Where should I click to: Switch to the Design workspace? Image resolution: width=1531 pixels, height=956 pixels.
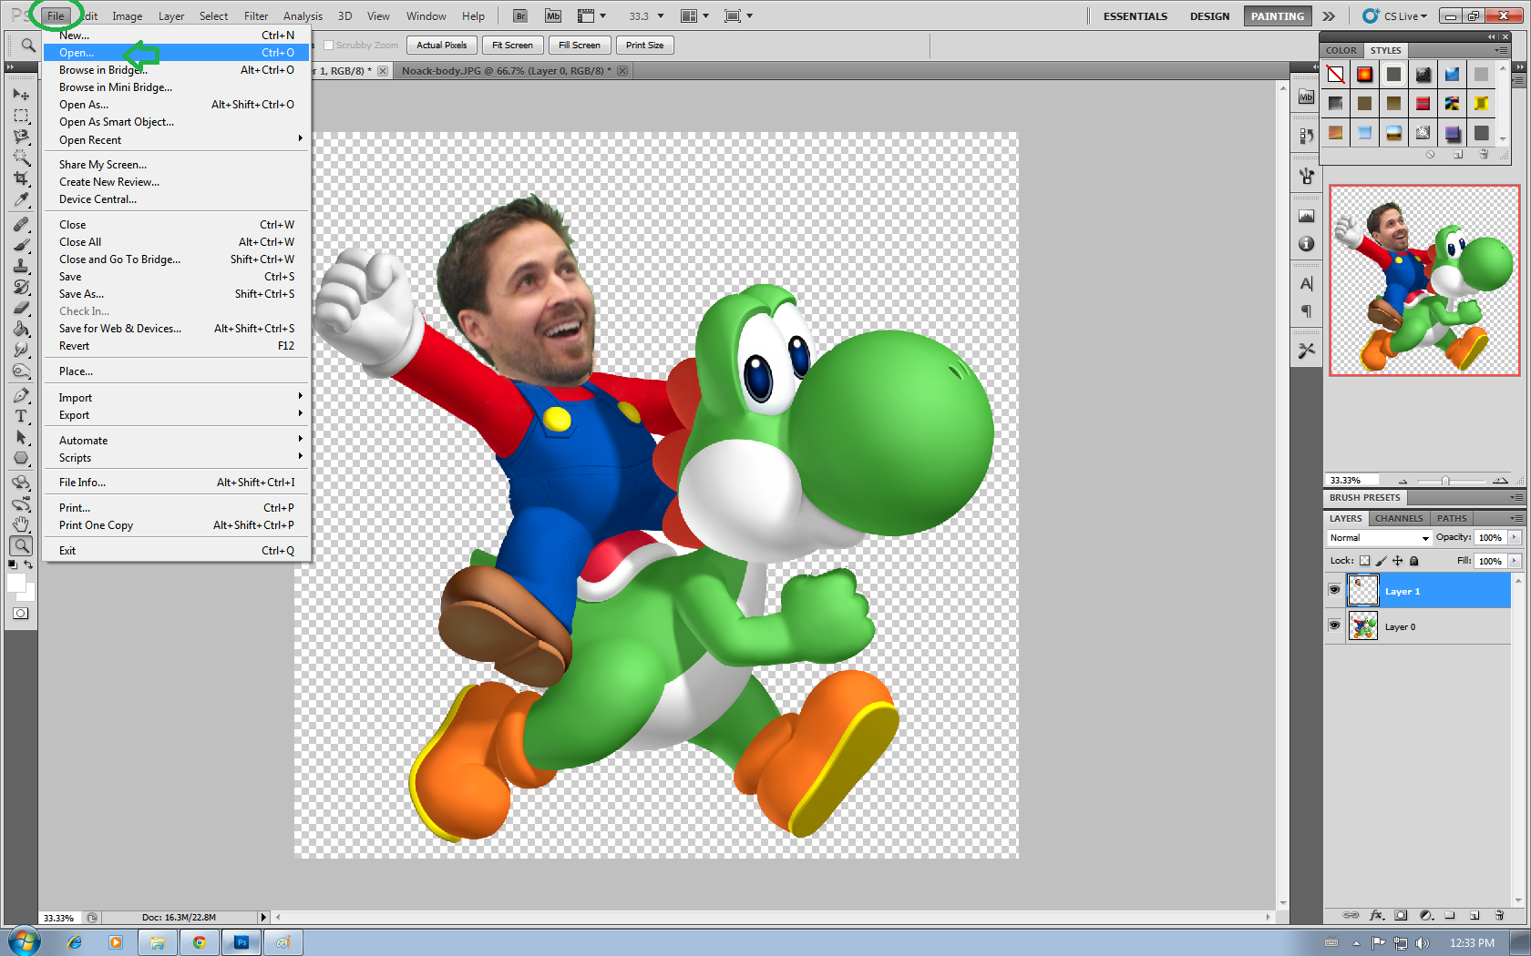[1209, 16]
